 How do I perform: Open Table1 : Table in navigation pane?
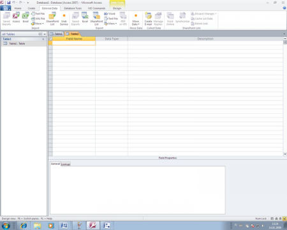click(17, 43)
